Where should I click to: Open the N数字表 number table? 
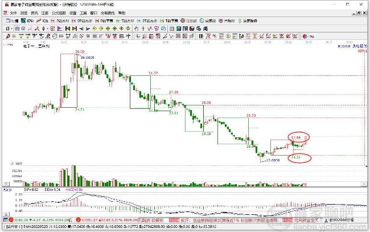pyautogui.click(x=104, y=21)
